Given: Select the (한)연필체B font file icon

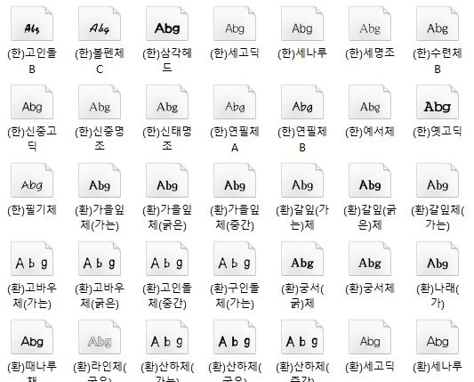Looking at the screenshot, I should [302, 102].
